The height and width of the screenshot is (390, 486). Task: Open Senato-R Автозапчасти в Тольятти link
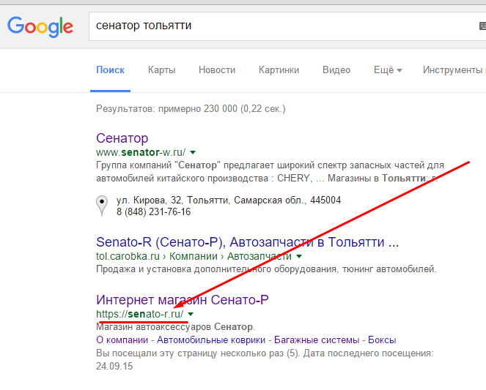[x=248, y=241]
